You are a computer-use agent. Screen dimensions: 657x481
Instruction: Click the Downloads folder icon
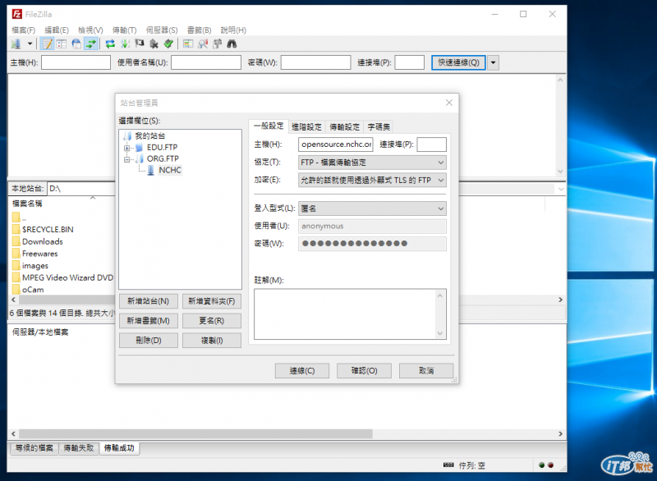(16, 241)
